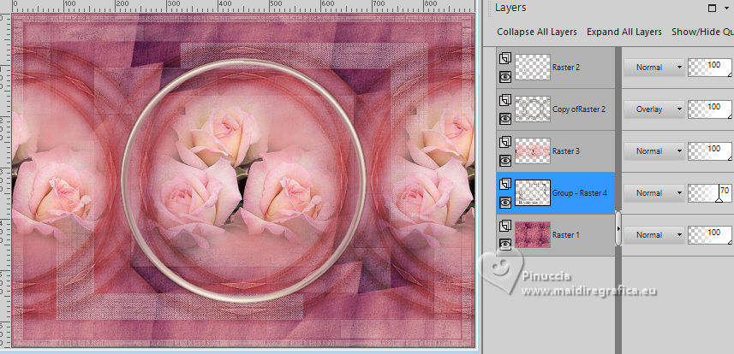Image resolution: width=734 pixels, height=354 pixels.
Task: Select the Raster 3 layer thumbnail
Action: pyautogui.click(x=533, y=151)
